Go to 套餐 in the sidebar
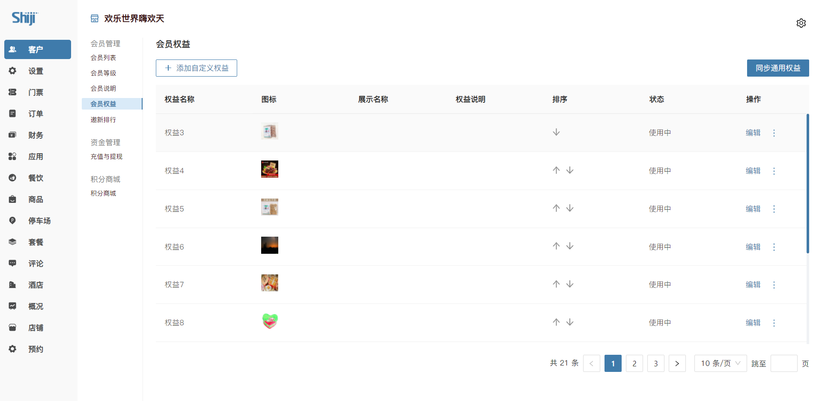Viewport: 822px width, 401px height. [x=38, y=242]
